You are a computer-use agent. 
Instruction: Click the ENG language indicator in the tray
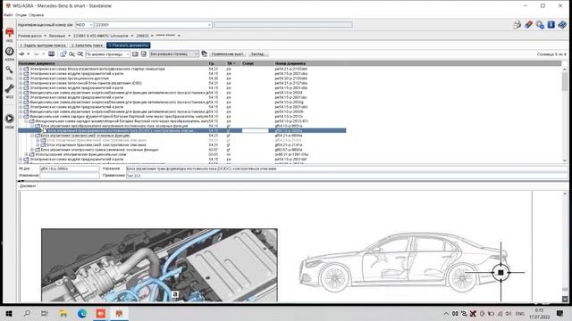click(x=520, y=313)
